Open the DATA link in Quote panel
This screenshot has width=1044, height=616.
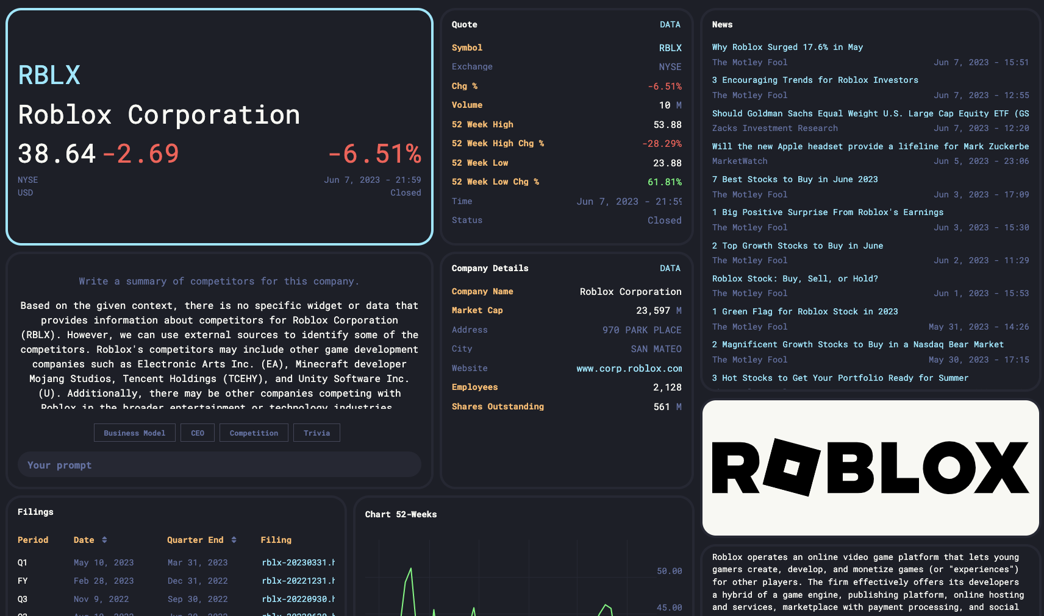point(670,24)
